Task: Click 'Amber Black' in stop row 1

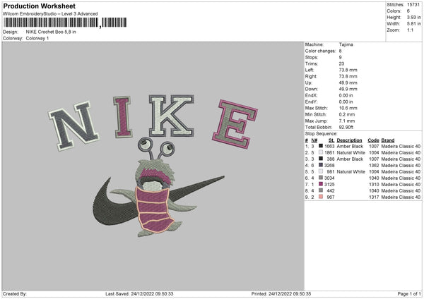Action: (350, 146)
